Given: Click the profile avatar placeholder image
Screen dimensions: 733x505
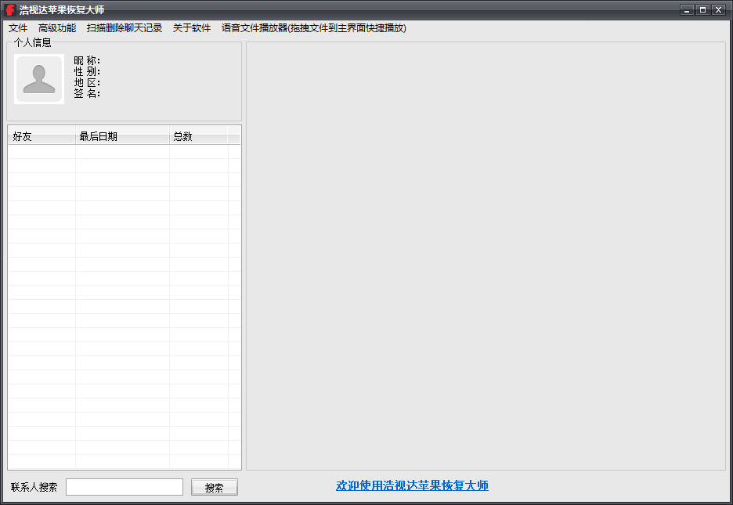Looking at the screenshot, I should coord(39,79).
